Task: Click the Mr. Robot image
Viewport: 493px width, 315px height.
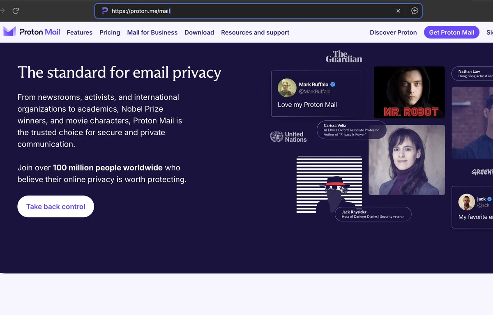Action: tap(409, 92)
